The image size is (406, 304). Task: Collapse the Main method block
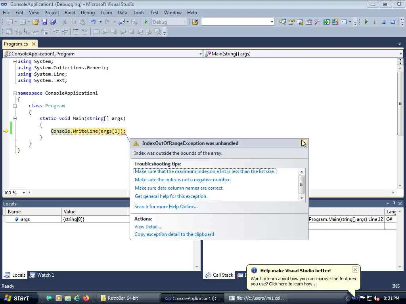[x=15, y=118]
